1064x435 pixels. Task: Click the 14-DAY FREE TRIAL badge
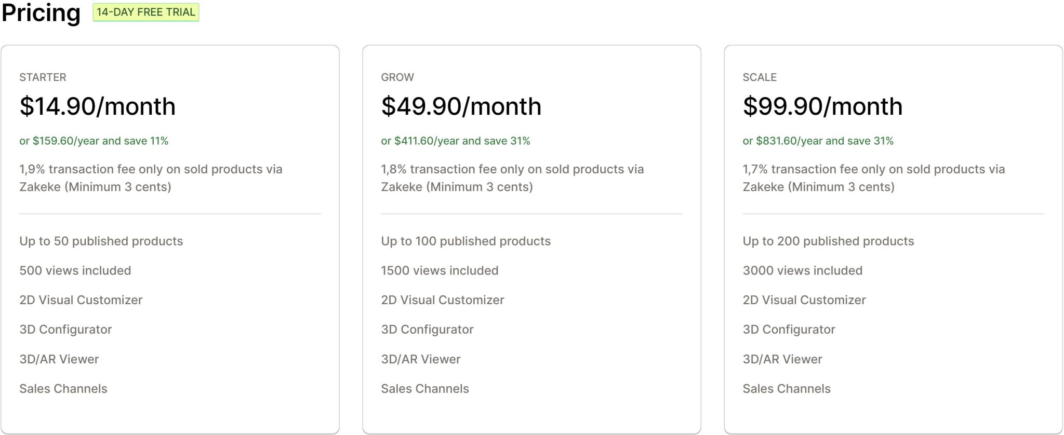tap(146, 12)
